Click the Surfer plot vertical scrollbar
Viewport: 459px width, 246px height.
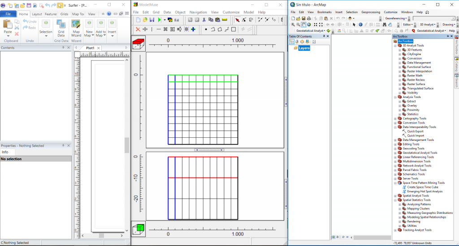coord(127,145)
